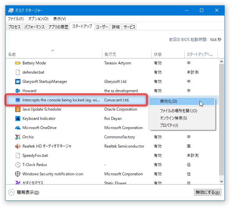Sort by the 発行元 column header
This screenshot has height=207, width=230.
click(127, 54)
